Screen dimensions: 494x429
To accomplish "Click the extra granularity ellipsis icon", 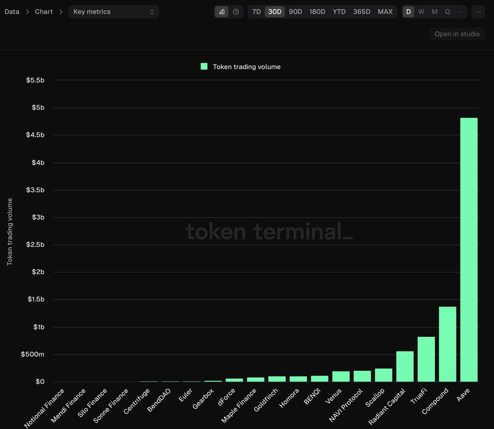I will pos(460,12).
